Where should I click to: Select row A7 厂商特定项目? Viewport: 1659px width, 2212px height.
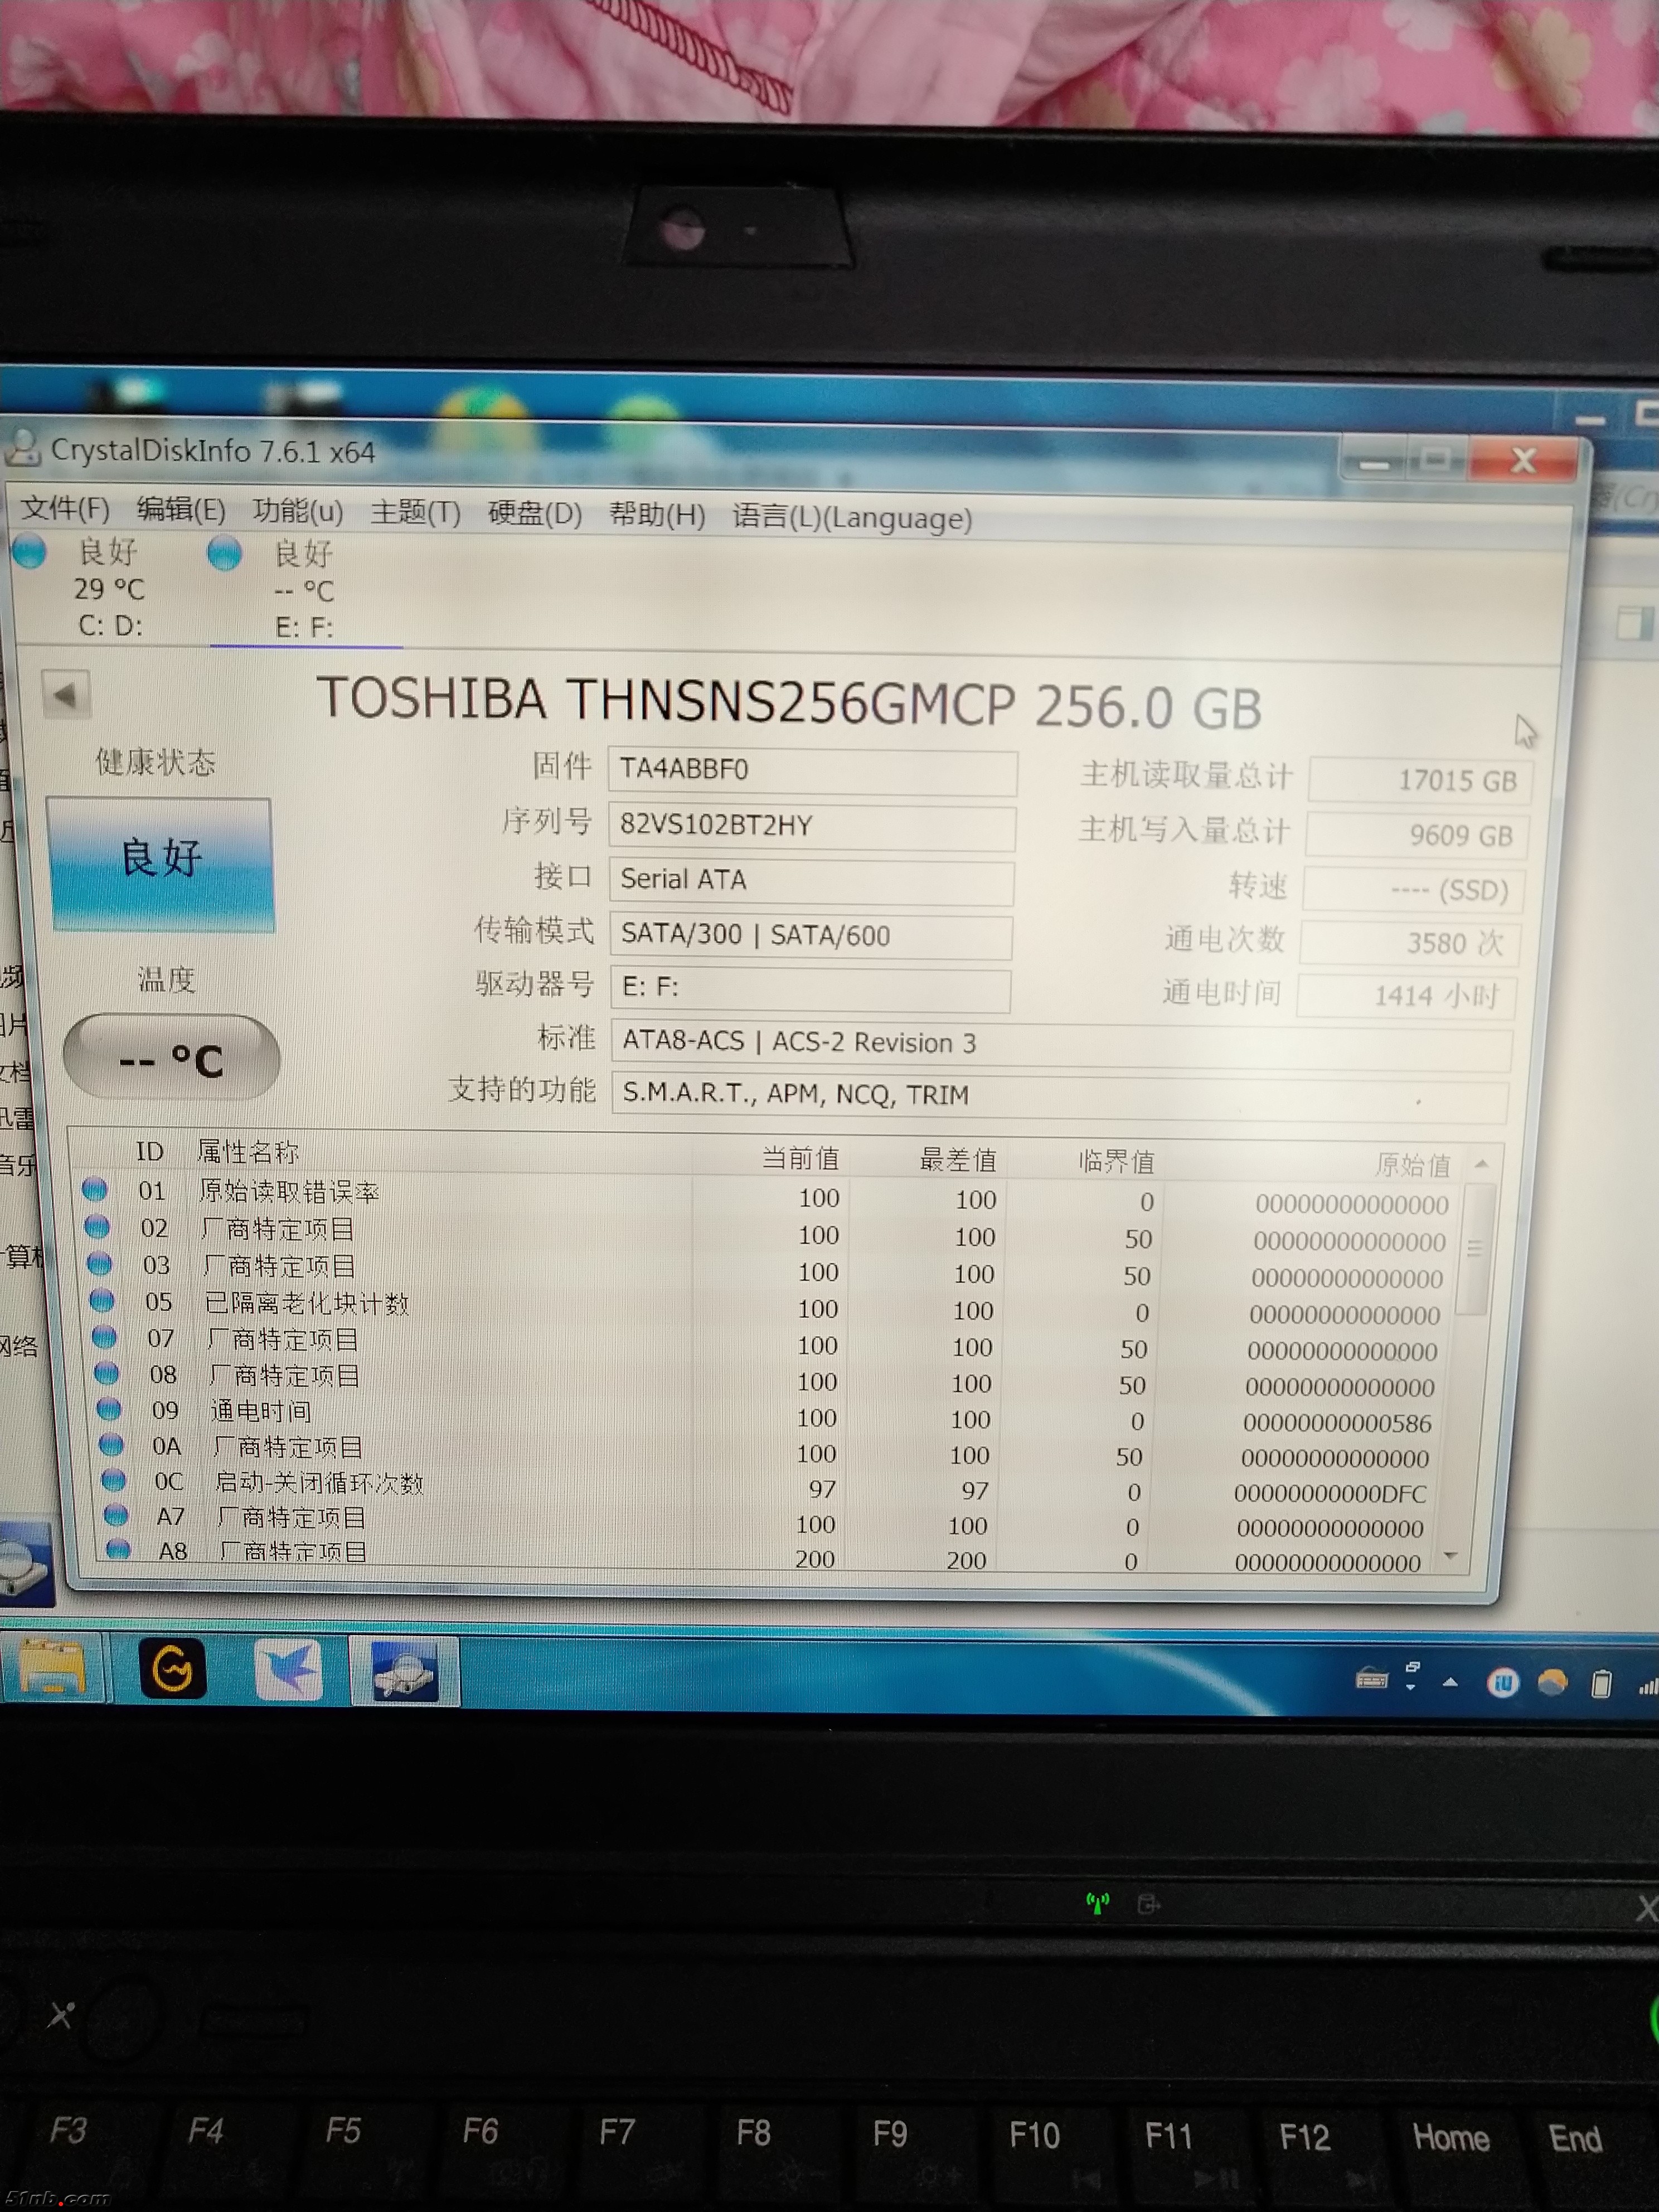(770, 1522)
